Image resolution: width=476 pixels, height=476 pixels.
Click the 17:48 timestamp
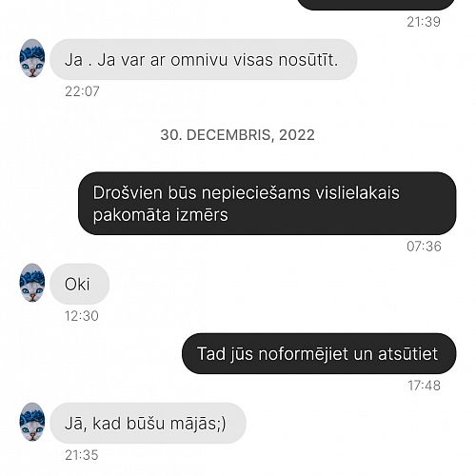point(425,386)
